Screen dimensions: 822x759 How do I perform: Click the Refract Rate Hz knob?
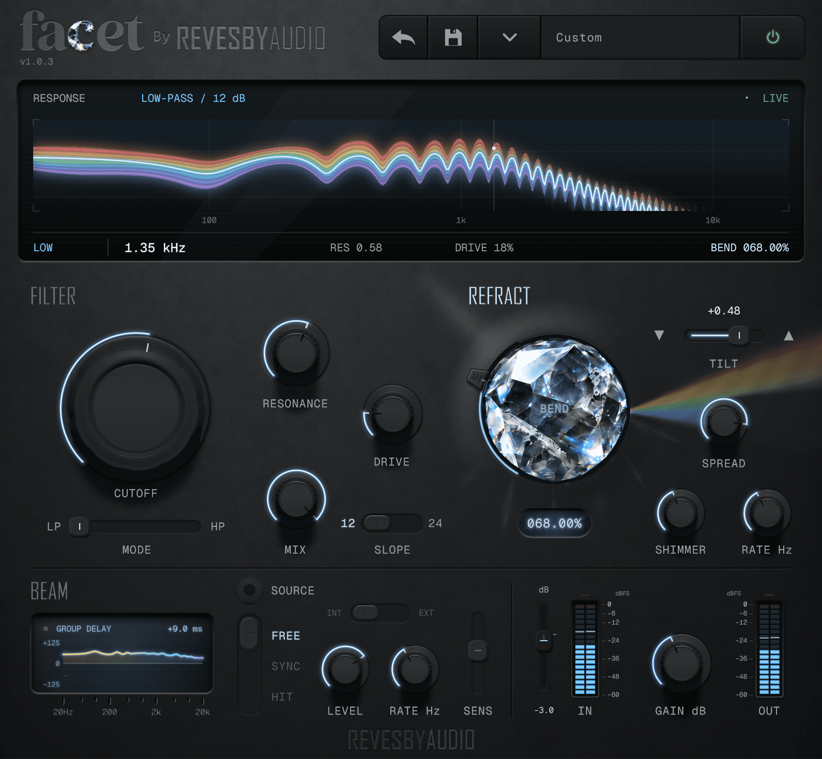click(767, 513)
